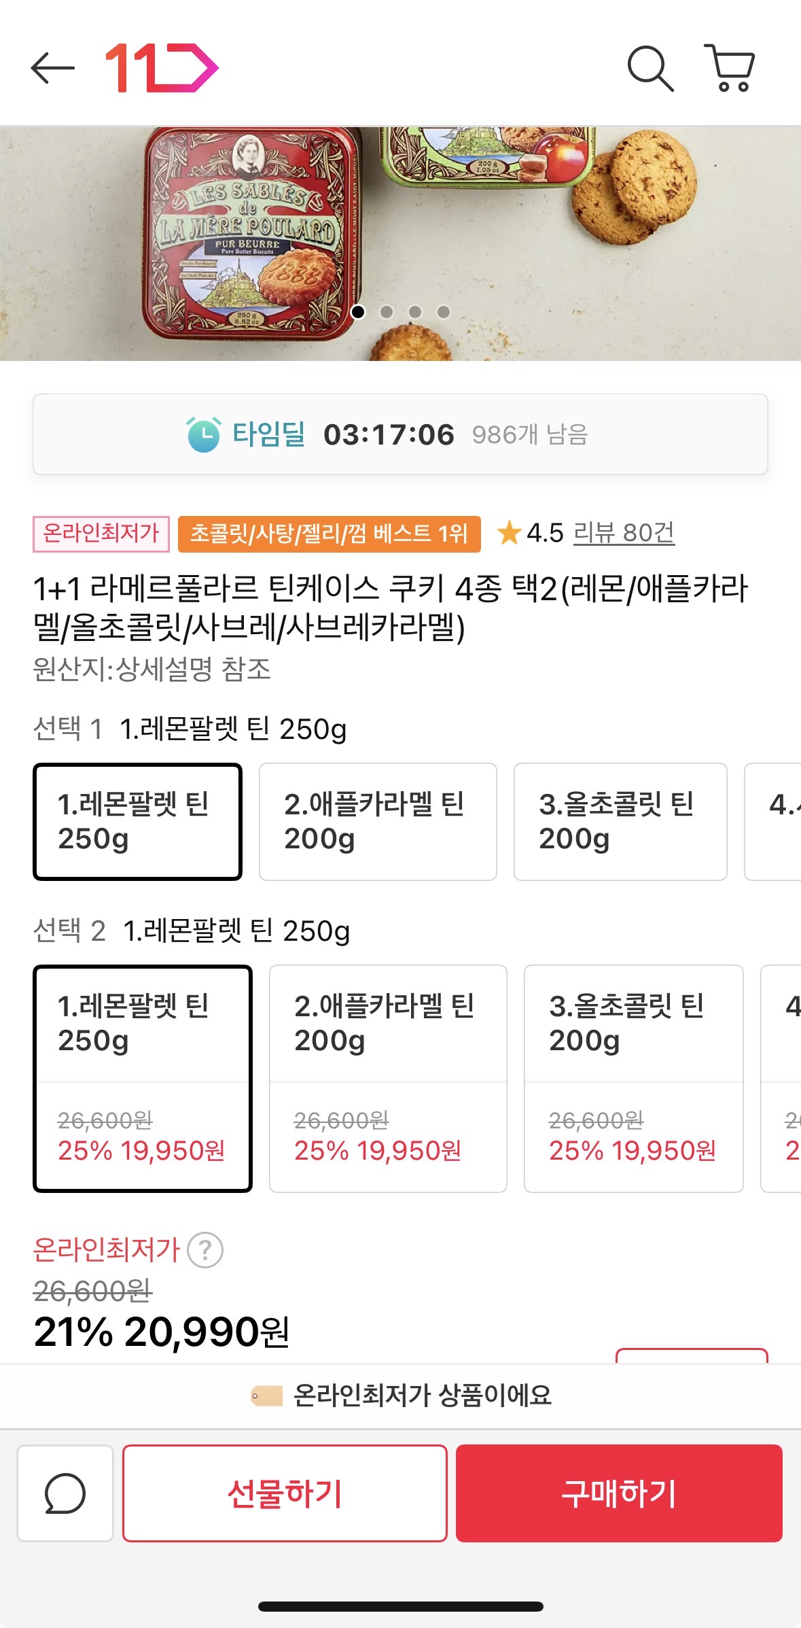
Task: Open the shopping cart
Action: tap(730, 68)
